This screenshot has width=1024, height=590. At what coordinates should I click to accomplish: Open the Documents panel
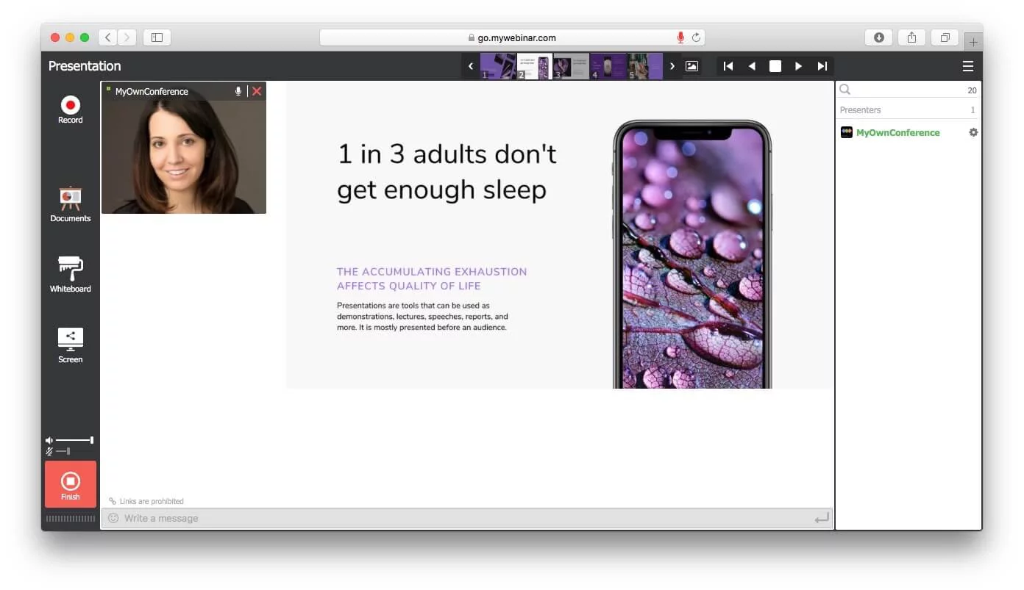tap(70, 204)
